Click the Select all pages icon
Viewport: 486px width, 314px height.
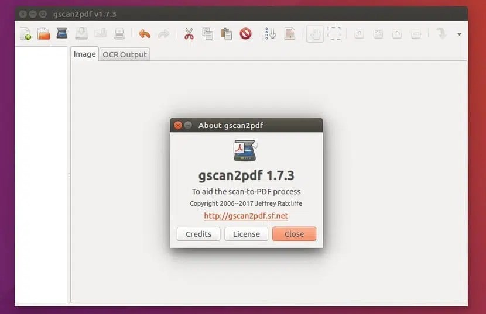tap(290, 34)
